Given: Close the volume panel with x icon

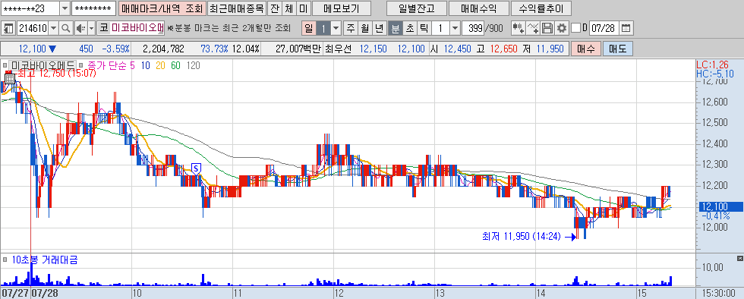Looking at the screenshot, I should 739,258.
